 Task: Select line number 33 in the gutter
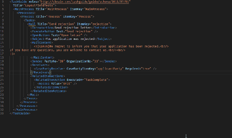pos(2,113)
